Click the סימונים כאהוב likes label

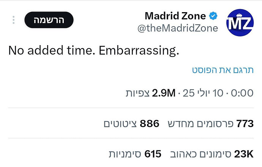pyautogui.click(x=201, y=154)
